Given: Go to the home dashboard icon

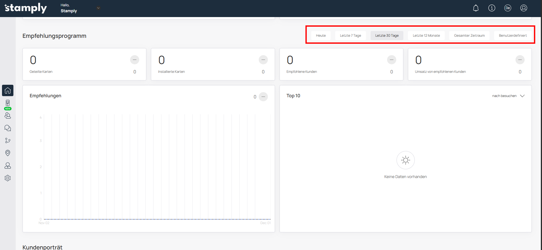Looking at the screenshot, I should point(8,90).
